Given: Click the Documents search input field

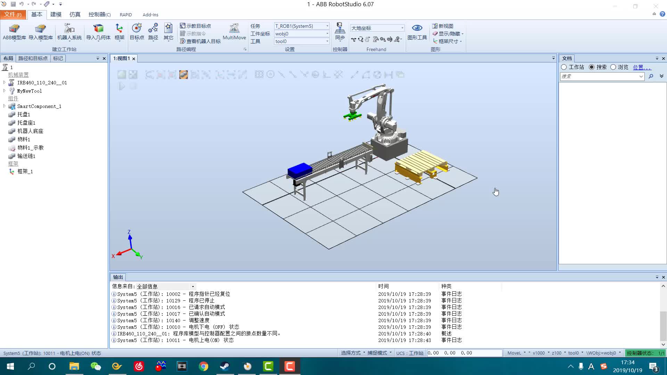Looking at the screenshot, I should click(x=602, y=76).
